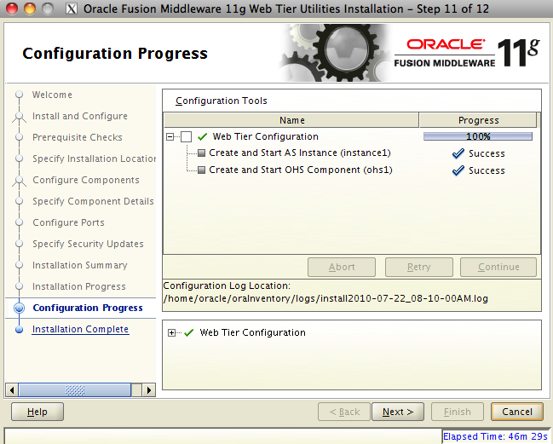Expand Web Tier Configuration in lower panel
Image resolution: width=553 pixels, height=444 pixels.
point(173,332)
